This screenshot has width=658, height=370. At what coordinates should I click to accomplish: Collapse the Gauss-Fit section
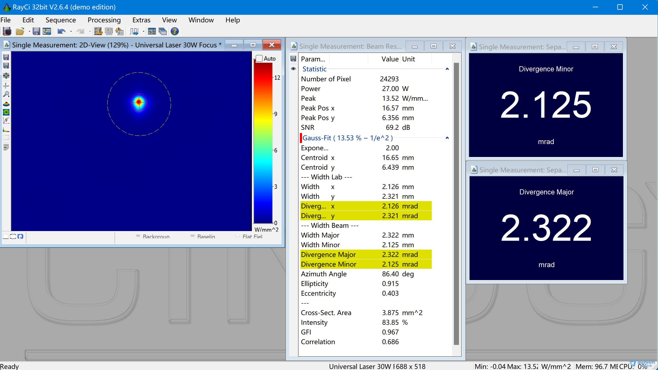(x=447, y=138)
